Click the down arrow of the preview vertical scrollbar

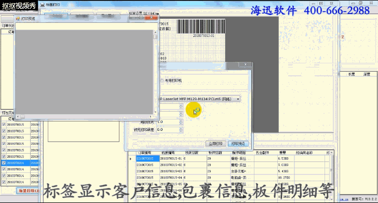155,112
